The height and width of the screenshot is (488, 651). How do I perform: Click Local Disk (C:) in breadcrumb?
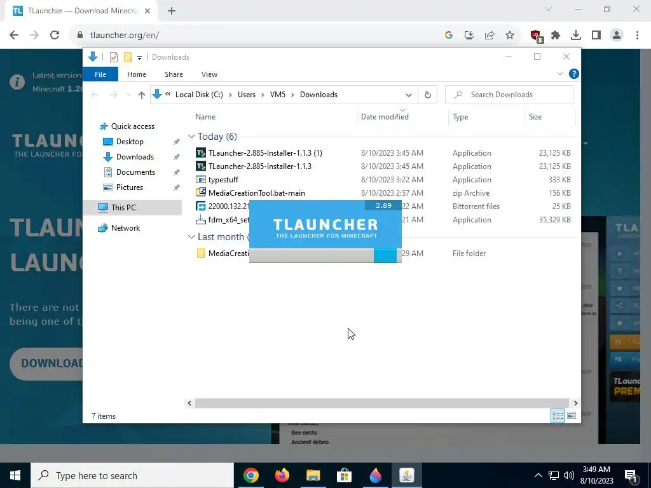point(199,95)
